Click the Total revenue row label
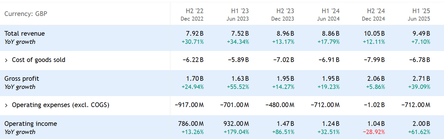The width and height of the screenshot is (444, 139). 25,34
